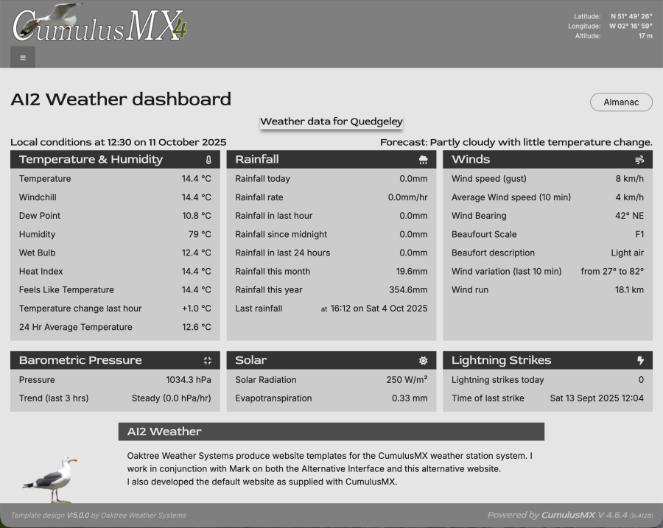Click the rain cloud icon in Rainfall header
Screen dimensions: 663x528
click(423, 160)
